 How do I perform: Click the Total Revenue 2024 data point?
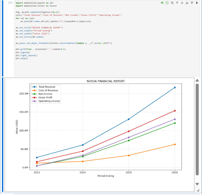(83, 145)
